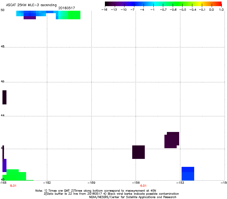Click the latitude label 48

(x=2, y=47)
